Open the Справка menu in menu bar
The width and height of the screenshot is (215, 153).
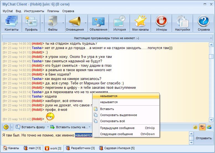tap(68, 11)
